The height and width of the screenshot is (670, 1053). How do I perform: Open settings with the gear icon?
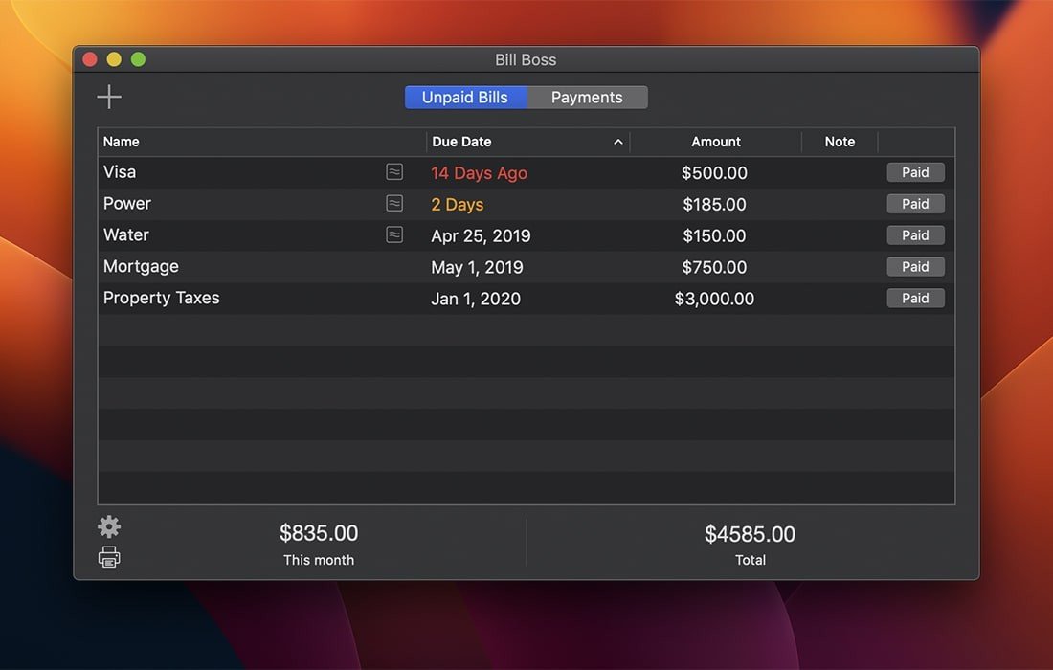[x=109, y=526]
